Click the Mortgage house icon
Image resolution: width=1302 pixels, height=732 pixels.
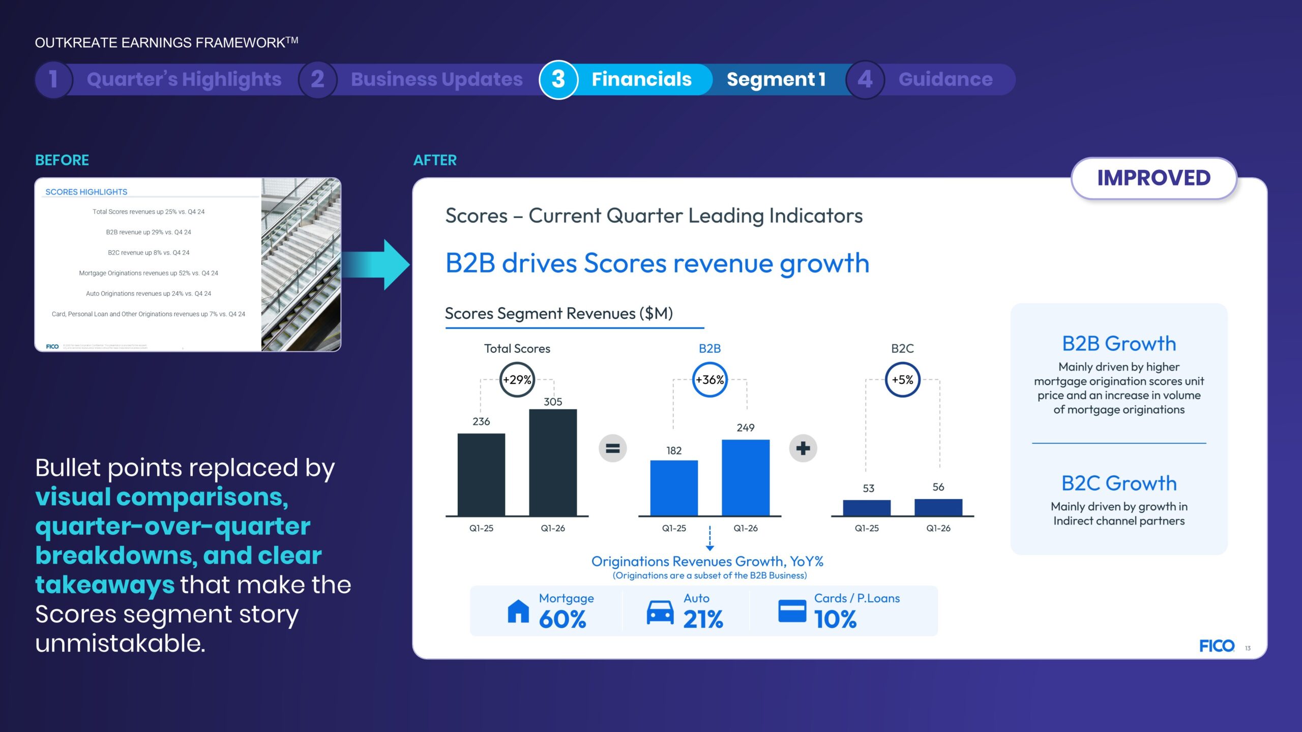pos(518,611)
